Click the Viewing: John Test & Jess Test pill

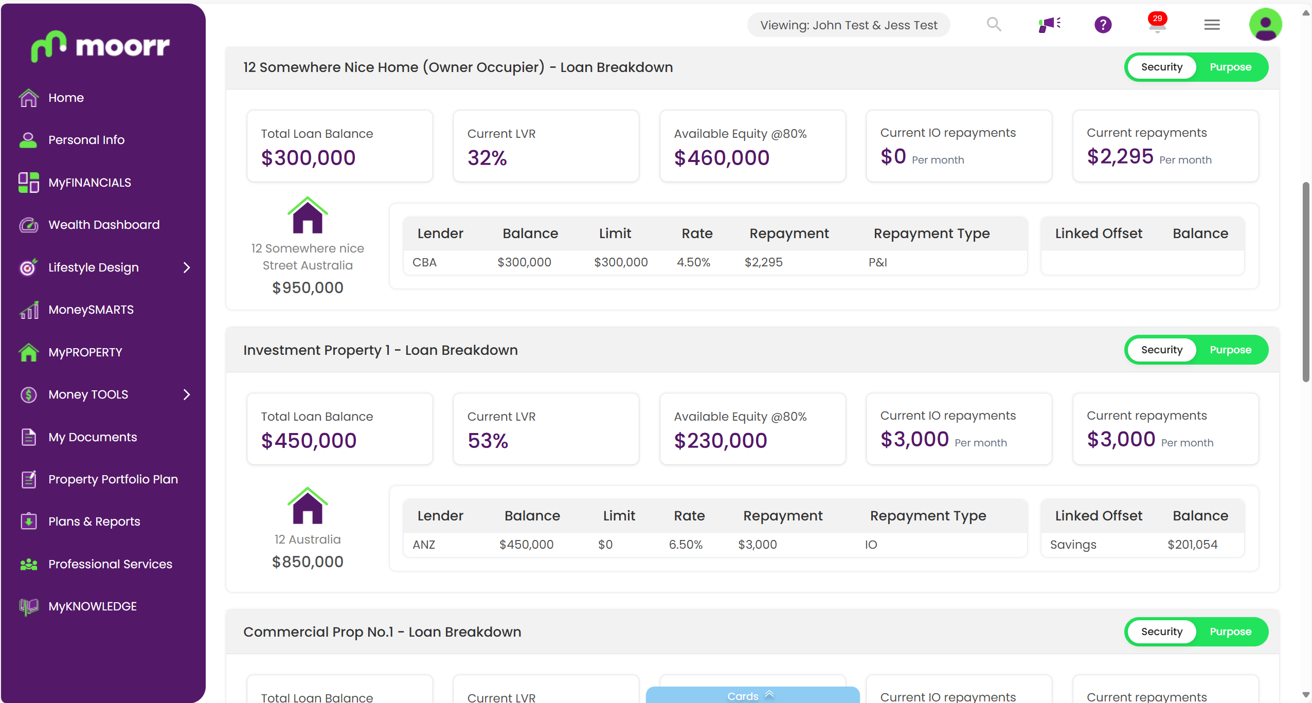coord(849,25)
